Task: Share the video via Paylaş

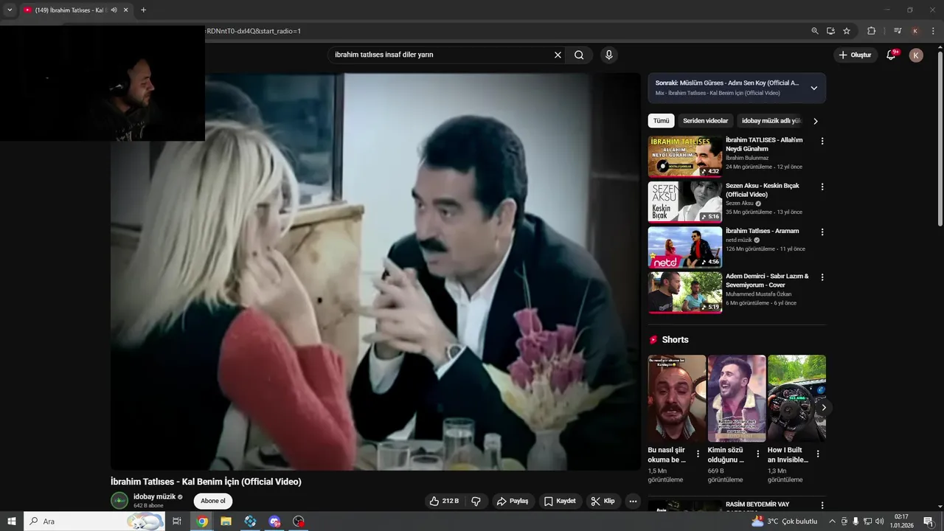Action: pos(513,501)
